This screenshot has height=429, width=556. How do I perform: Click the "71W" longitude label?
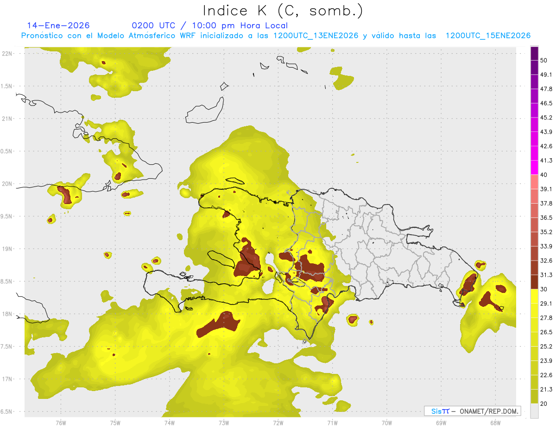point(332,423)
